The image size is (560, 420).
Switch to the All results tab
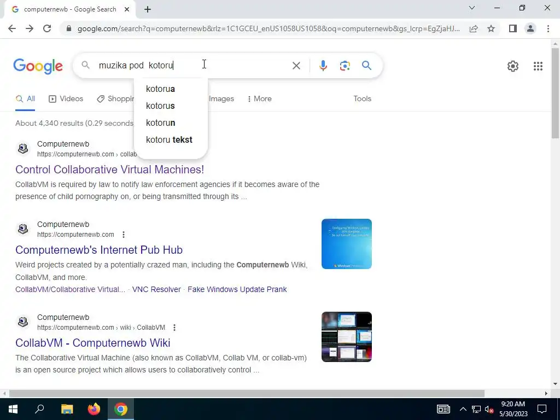[25, 99]
